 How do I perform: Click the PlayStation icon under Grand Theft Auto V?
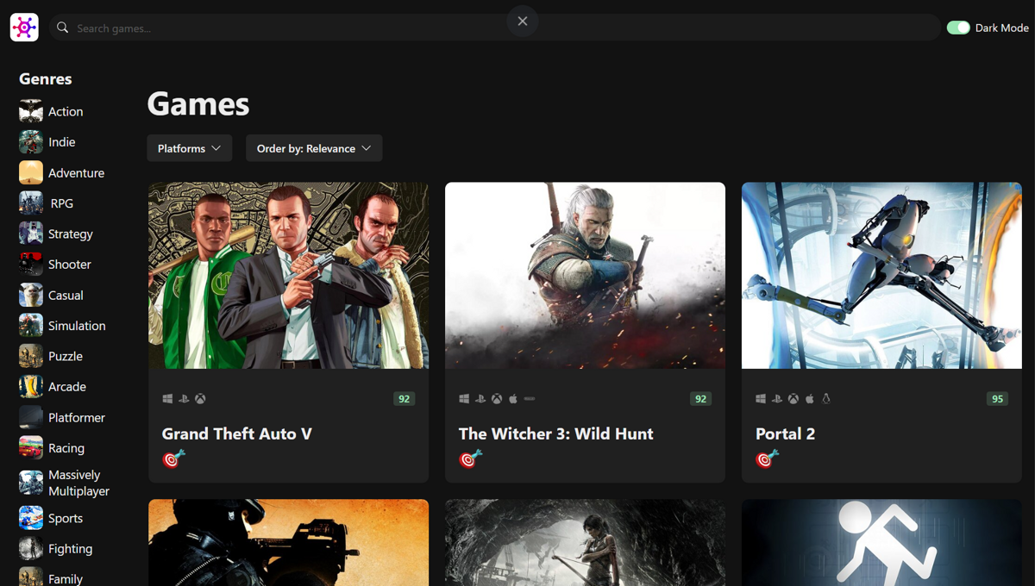point(183,398)
